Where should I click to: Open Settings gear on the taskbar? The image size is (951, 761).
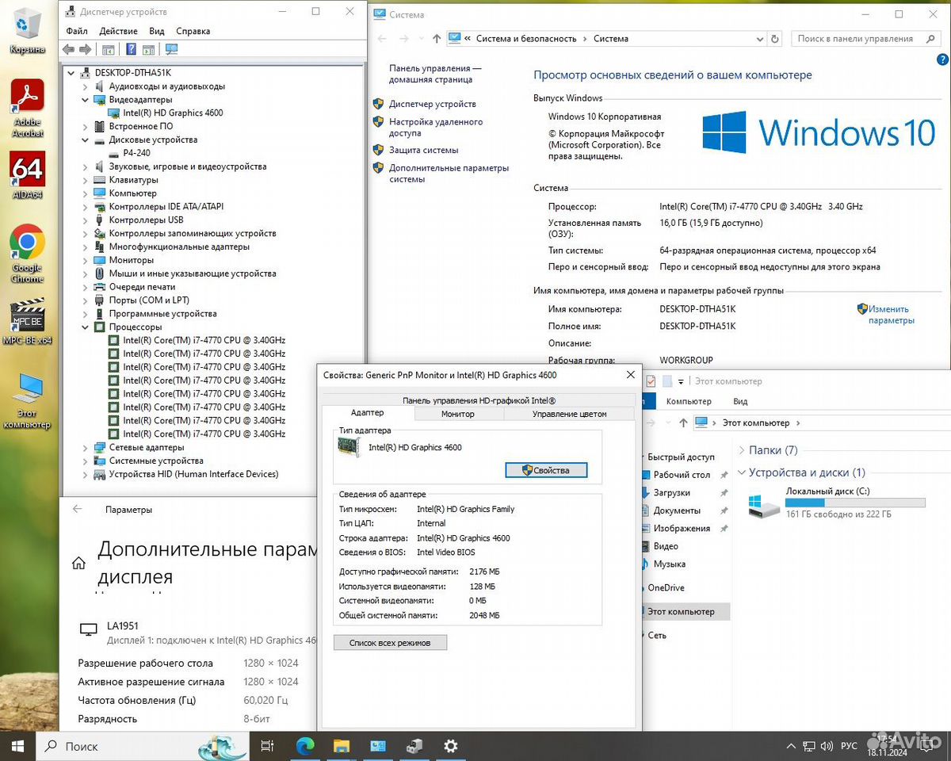coord(451,746)
